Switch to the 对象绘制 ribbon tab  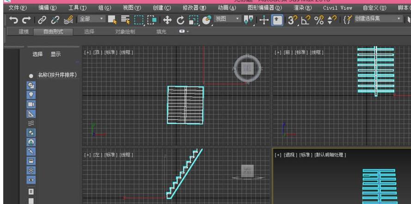(x=125, y=32)
